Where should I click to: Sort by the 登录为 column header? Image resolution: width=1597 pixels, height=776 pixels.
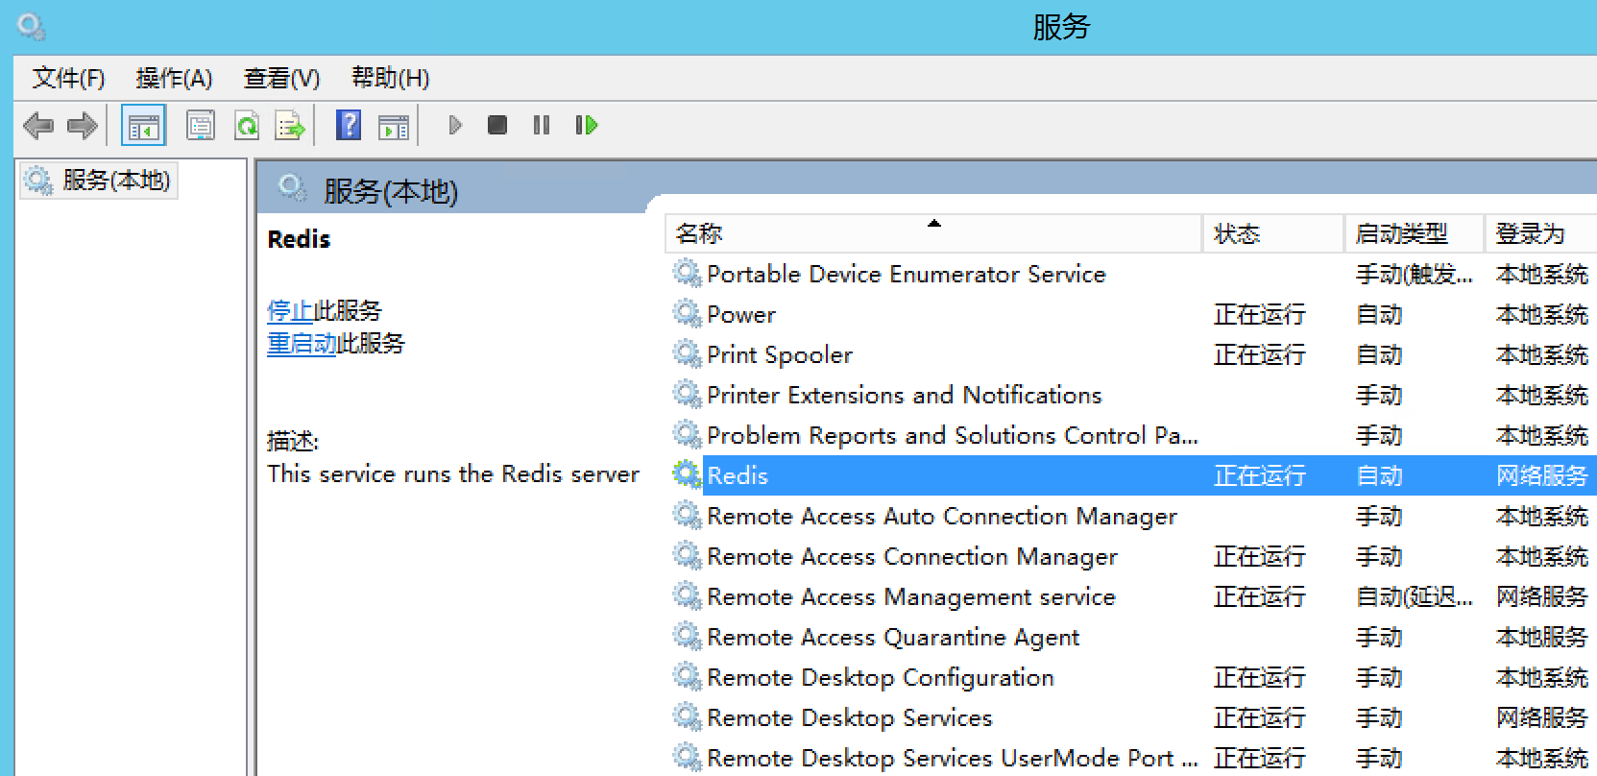[x=1540, y=233]
